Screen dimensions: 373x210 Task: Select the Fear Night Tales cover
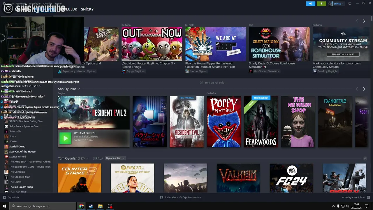[x=335, y=122]
